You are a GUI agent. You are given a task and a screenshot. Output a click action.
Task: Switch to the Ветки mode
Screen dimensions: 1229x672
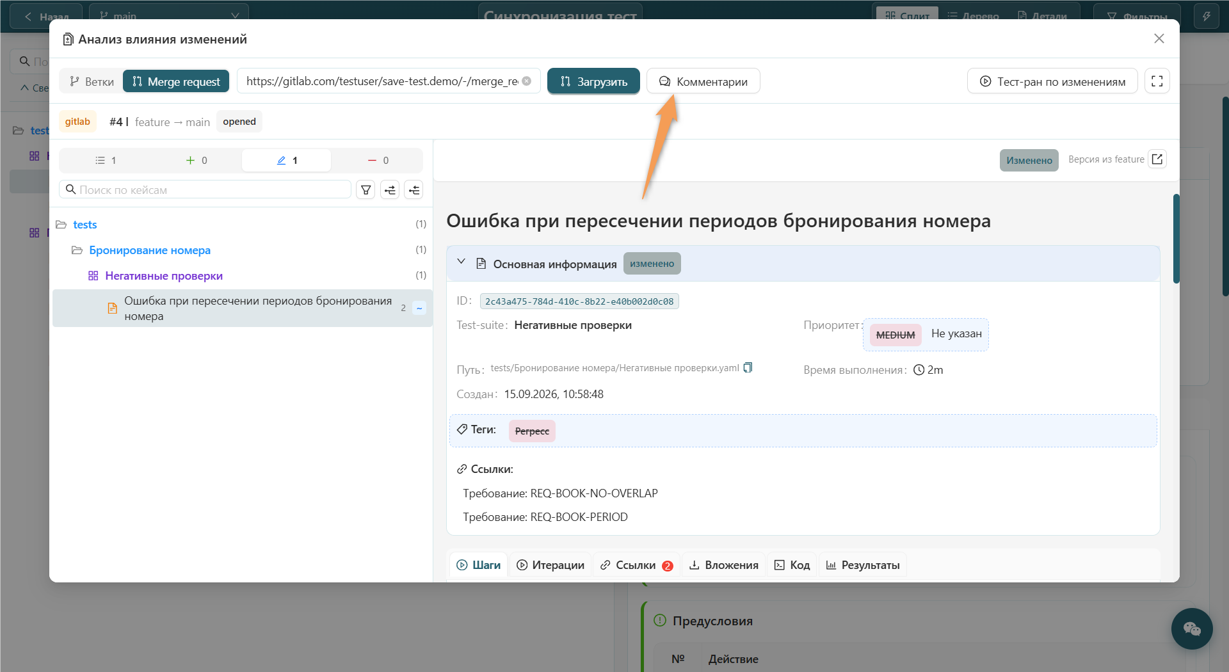coord(92,81)
